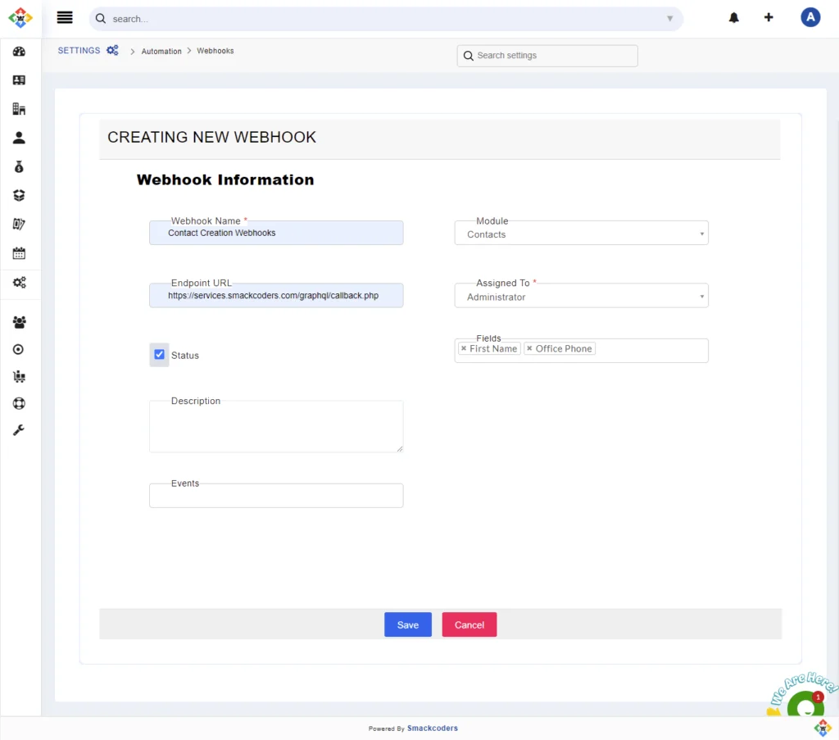Open the Products box icon in sidebar

tap(20, 195)
